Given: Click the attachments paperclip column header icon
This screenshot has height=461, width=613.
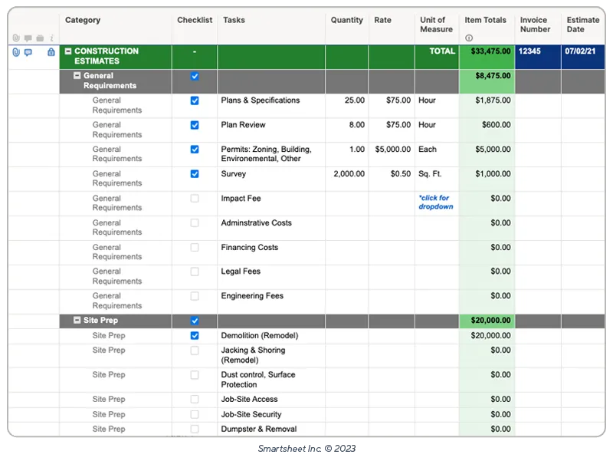Looking at the screenshot, I should pos(16,38).
